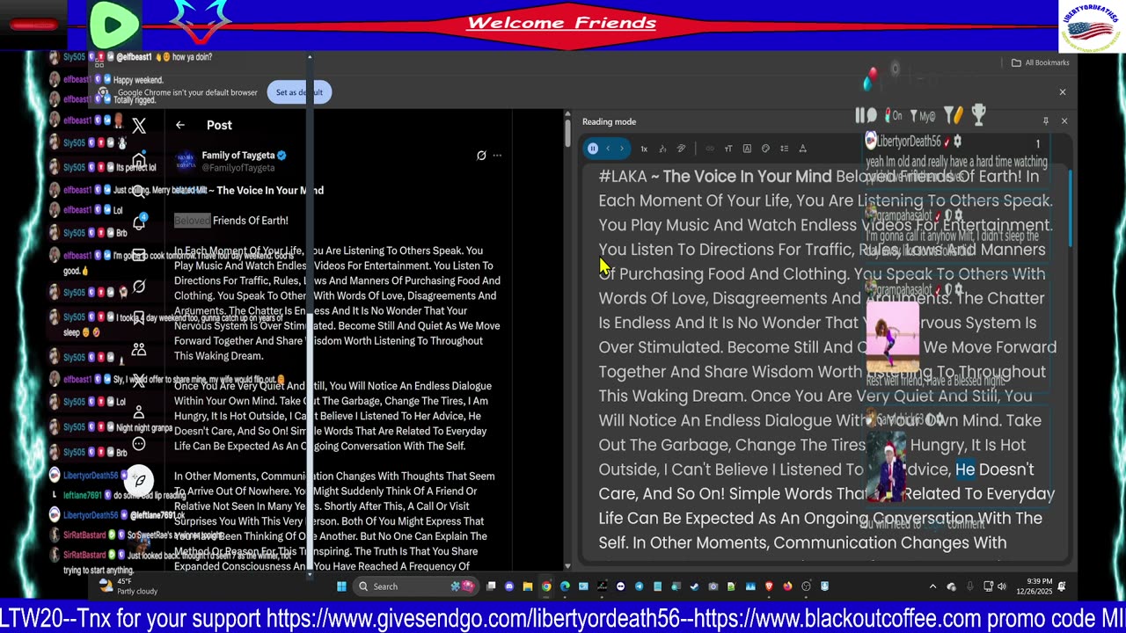Viewport: 1126px width, 633px height.
Task: Switch to Google Chrome on taskbar
Action: point(546,586)
